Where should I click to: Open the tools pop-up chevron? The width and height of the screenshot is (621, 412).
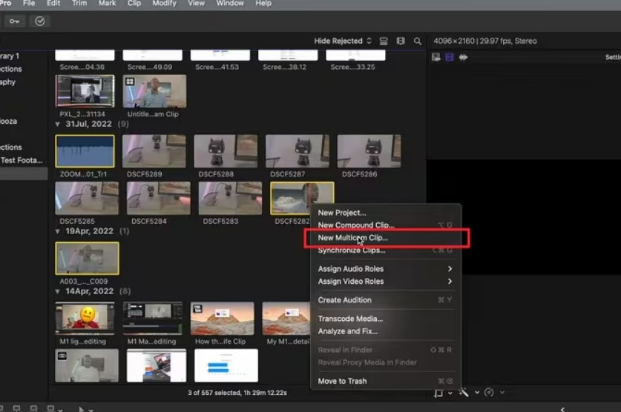[x=91, y=410]
